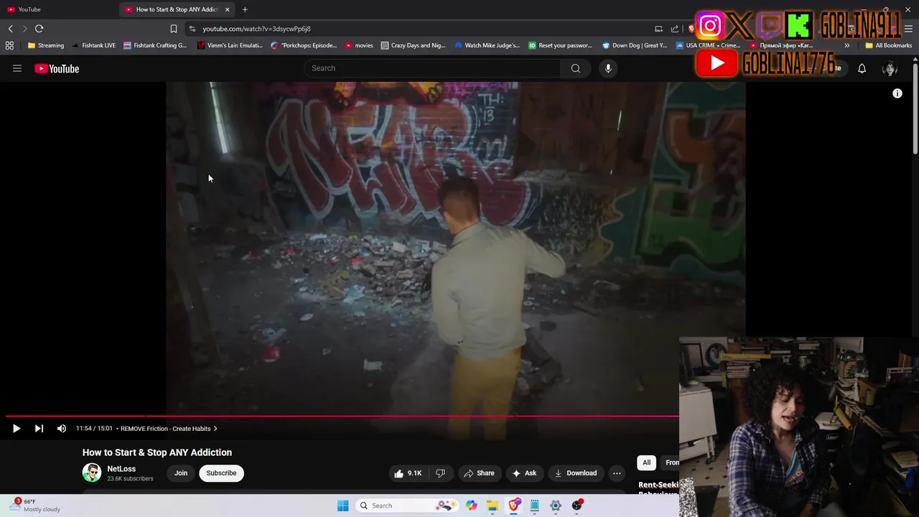This screenshot has width=919, height=517.
Task: Dislike the video
Action: coord(440,473)
